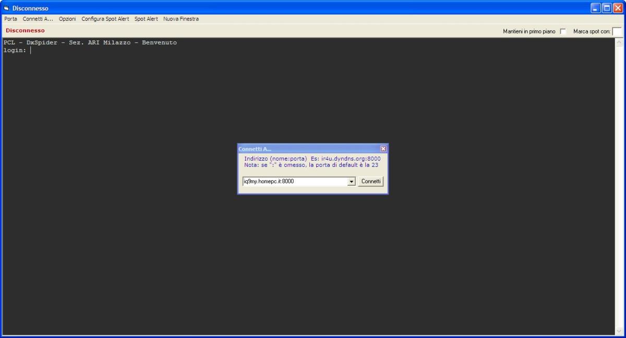Expand the address dropdown arrow

(x=352, y=182)
